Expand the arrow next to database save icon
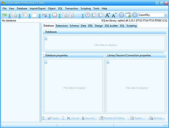This screenshot has width=169, height=128. tap(19, 15)
